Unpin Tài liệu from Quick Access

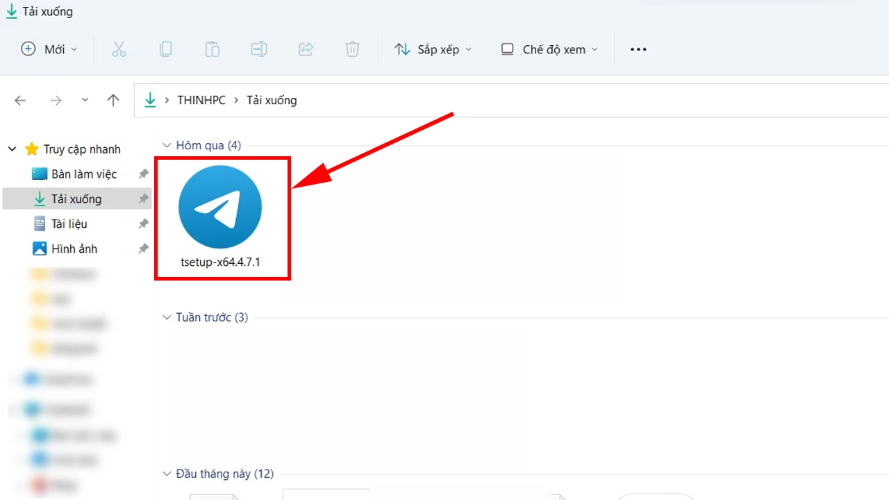pyautogui.click(x=143, y=224)
